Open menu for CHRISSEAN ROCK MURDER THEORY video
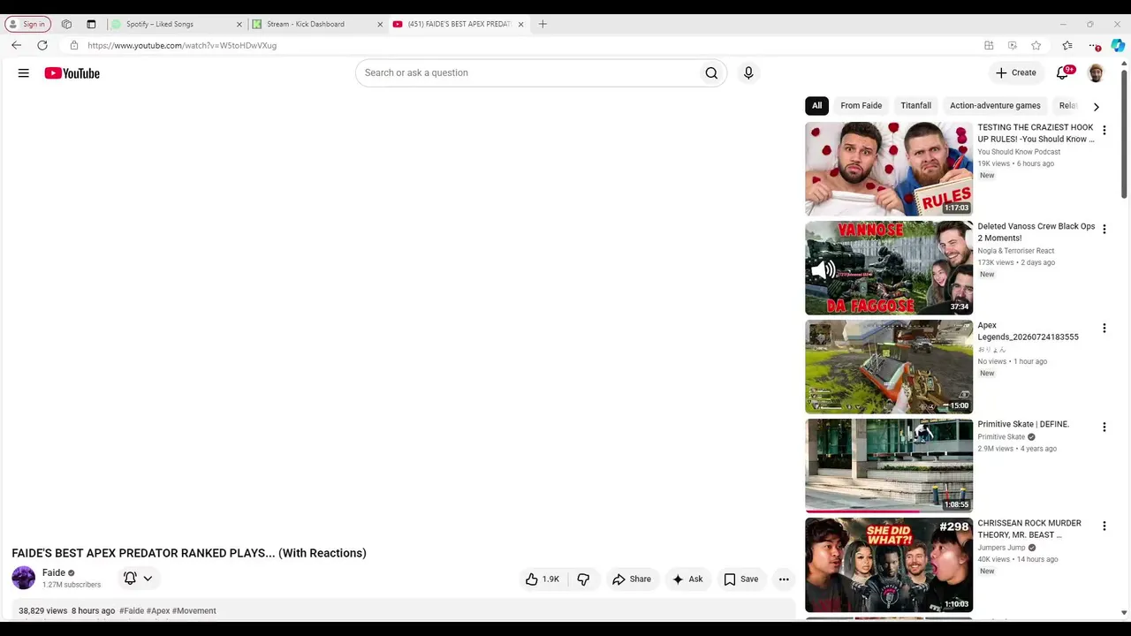Screen dimensions: 1131x636 1104,526
